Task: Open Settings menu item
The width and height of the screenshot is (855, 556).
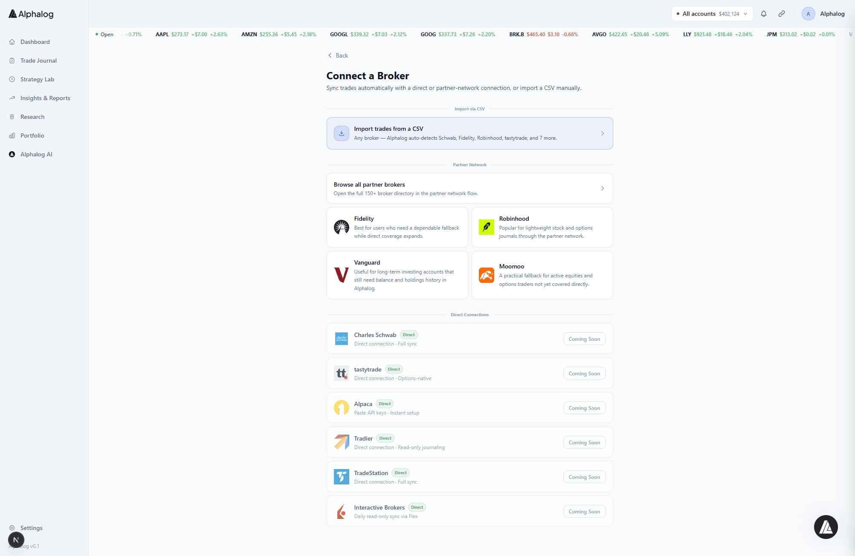Action: [32, 528]
